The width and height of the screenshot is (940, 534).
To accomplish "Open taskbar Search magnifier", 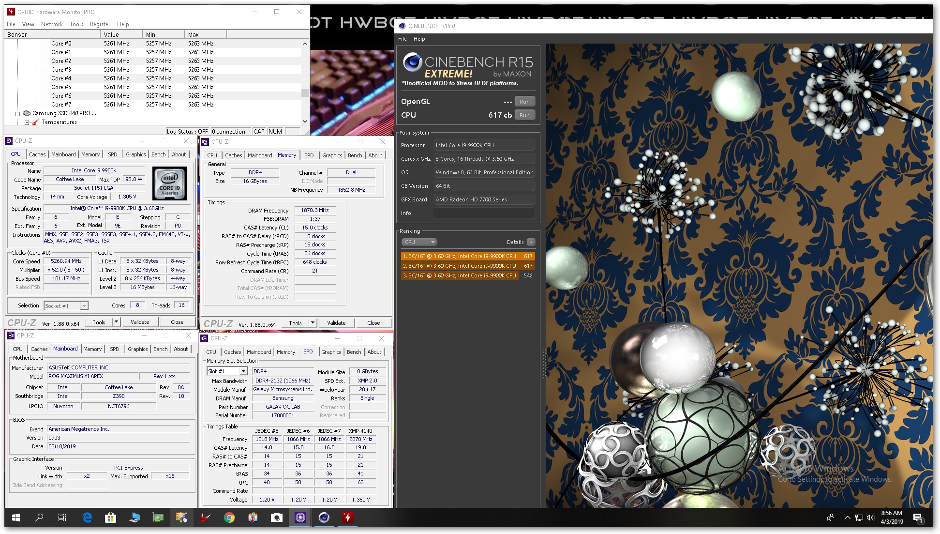I will pyautogui.click(x=39, y=518).
